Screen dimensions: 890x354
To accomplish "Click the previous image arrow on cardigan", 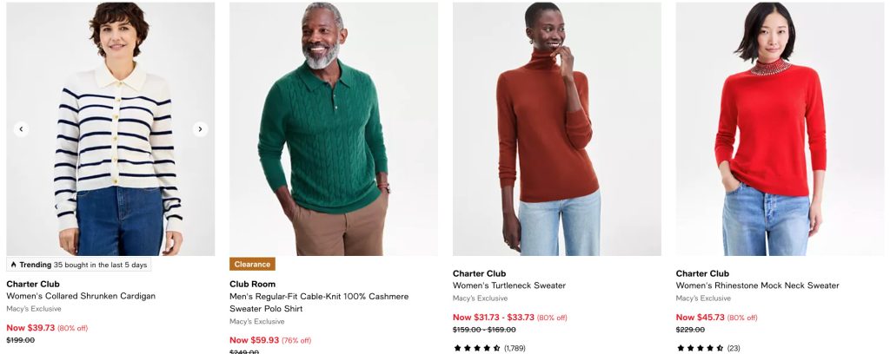I will point(21,129).
